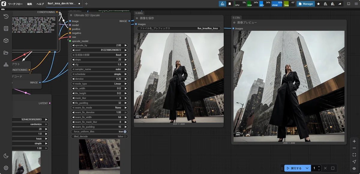Click the VRAM usage bar showing 93%

(x=277, y=4)
